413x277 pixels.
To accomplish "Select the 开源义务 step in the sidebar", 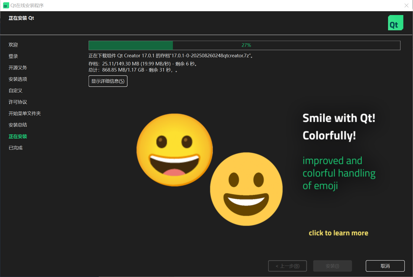I will tap(18, 68).
